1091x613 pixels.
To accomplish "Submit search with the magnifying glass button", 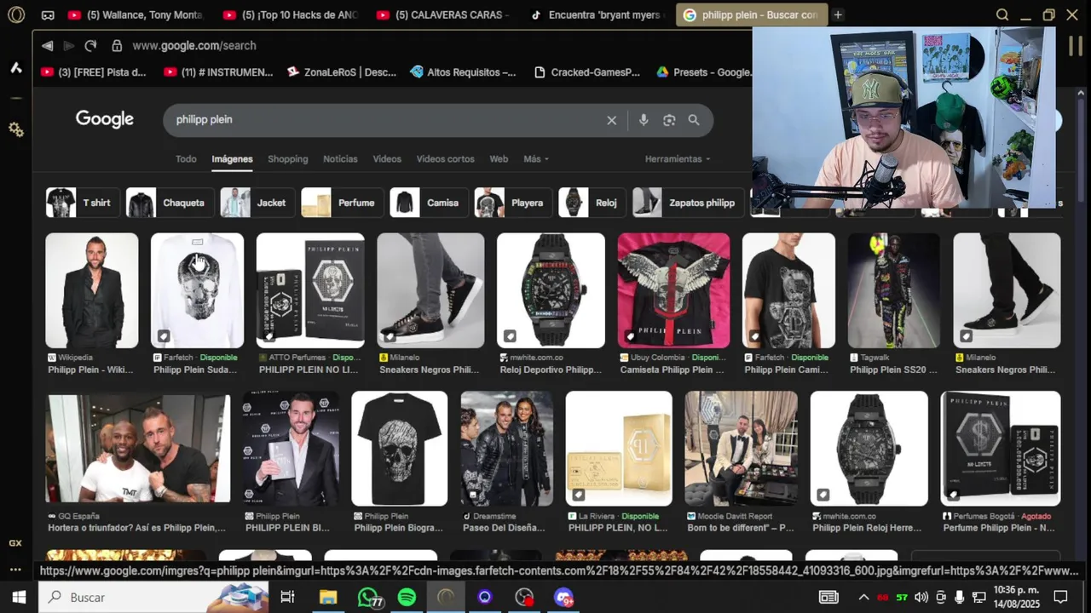I will point(694,120).
